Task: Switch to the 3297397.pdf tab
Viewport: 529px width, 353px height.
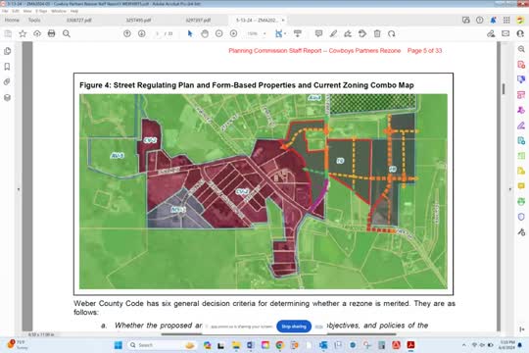Action: coord(198,21)
